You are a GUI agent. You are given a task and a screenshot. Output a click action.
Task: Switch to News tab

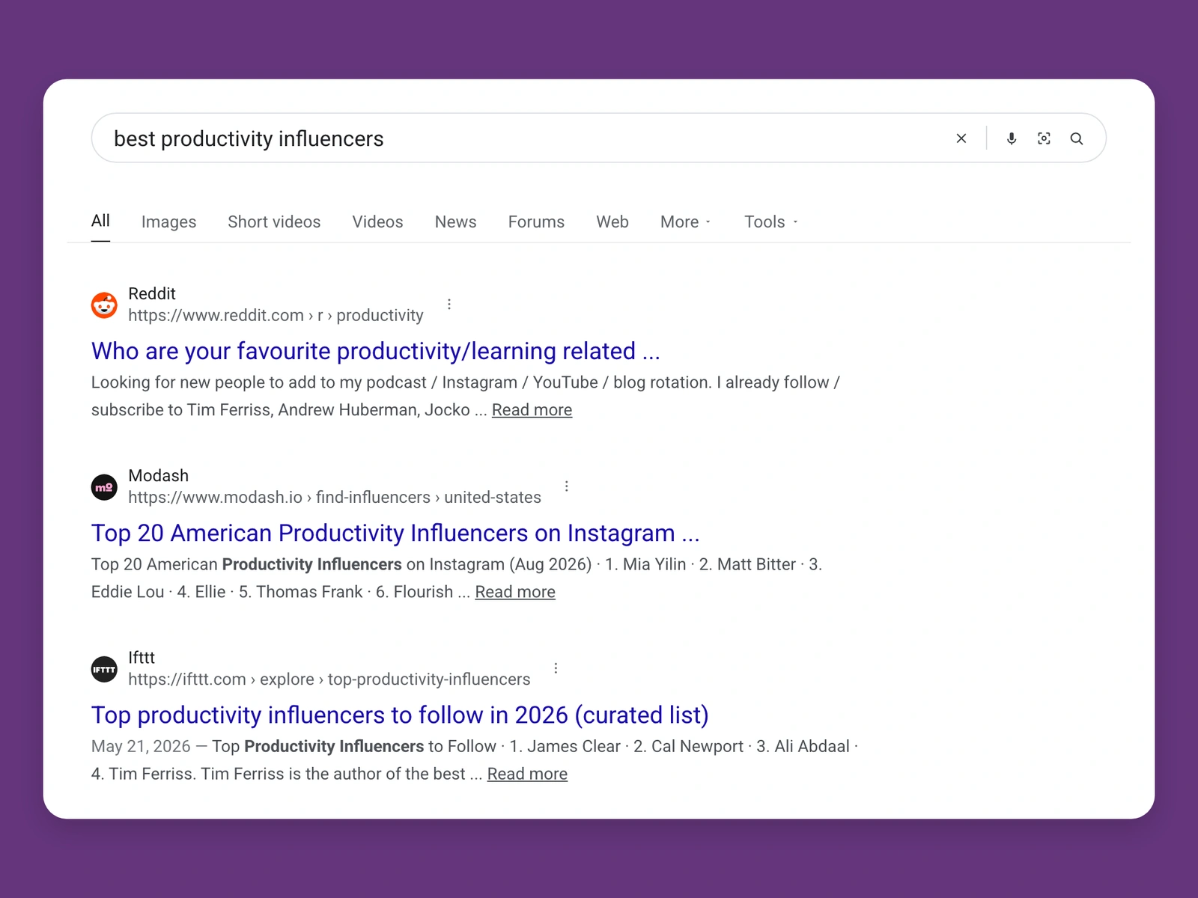(x=455, y=222)
